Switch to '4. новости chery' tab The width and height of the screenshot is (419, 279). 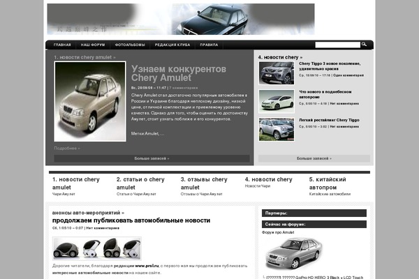[x=269, y=179]
